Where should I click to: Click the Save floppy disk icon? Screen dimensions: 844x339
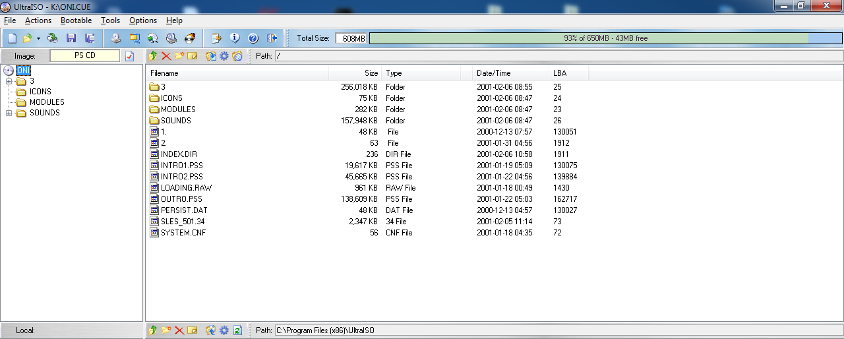(x=71, y=38)
